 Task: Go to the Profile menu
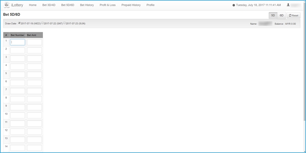[x=150, y=5]
